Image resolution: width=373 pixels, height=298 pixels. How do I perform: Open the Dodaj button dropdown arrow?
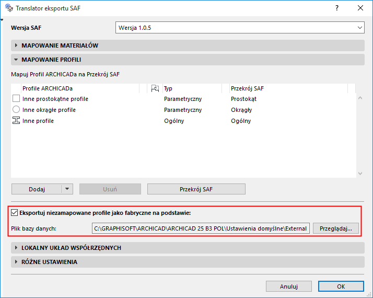point(67,189)
